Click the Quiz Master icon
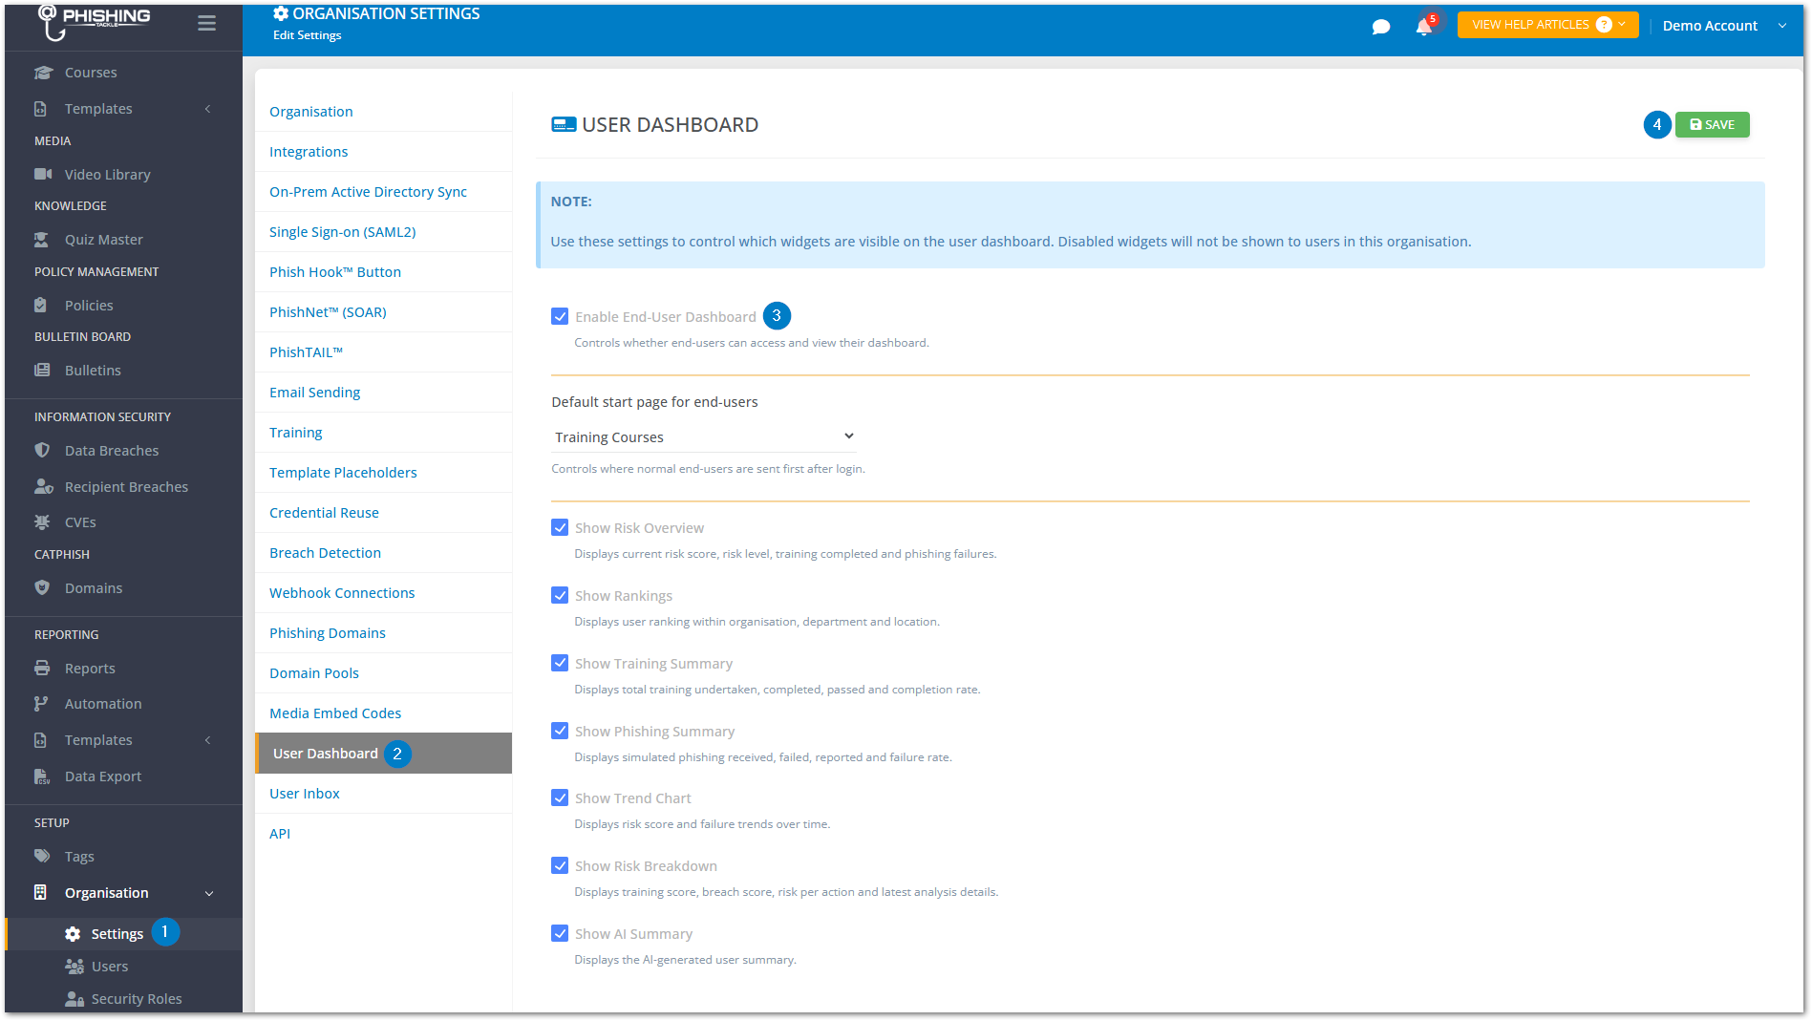The image size is (1812, 1021). pos(42,240)
